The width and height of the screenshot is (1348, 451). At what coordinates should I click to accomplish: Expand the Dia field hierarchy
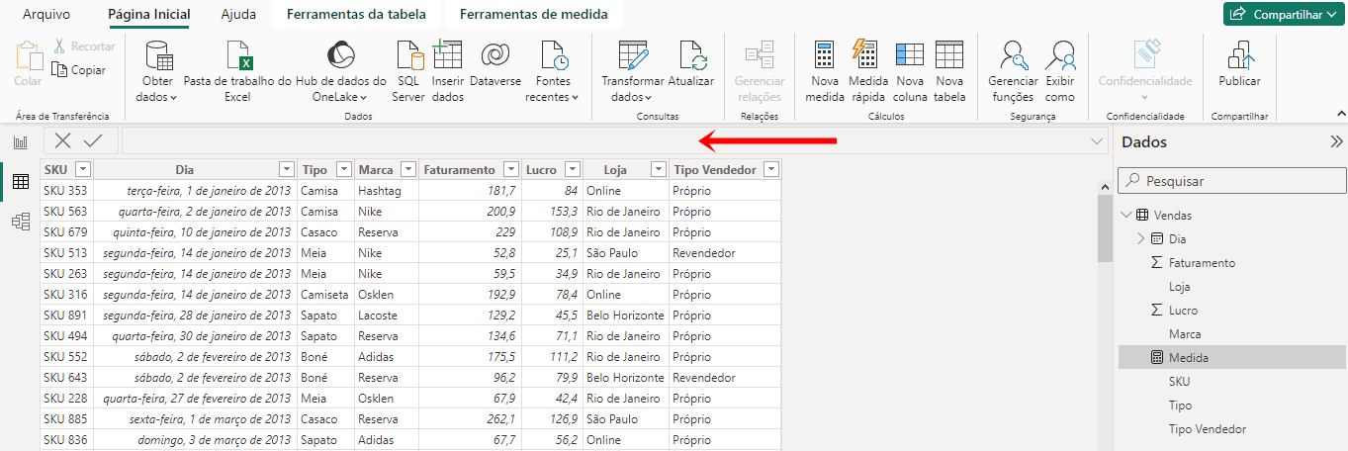1141,238
